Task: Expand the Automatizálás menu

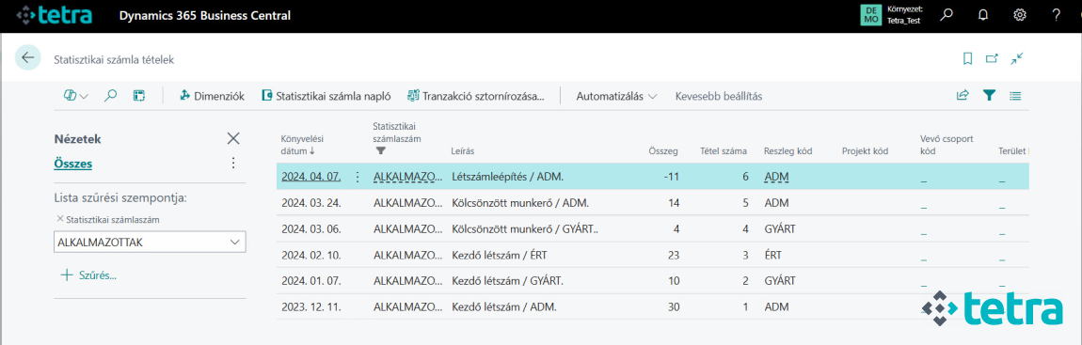Action: point(616,97)
